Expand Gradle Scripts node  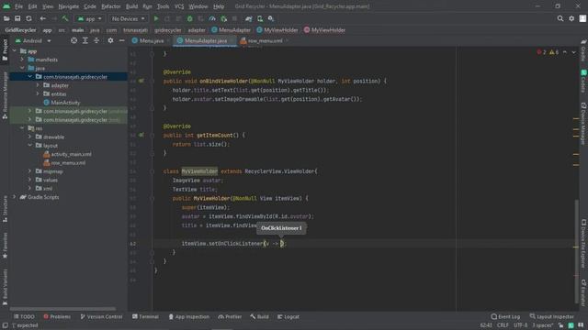tap(15, 197)
